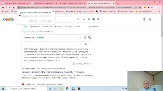Open the on-screen keyboard input tool
Image resolution: width=163 pixels, height=91 pixels.
tap(84, 19)
